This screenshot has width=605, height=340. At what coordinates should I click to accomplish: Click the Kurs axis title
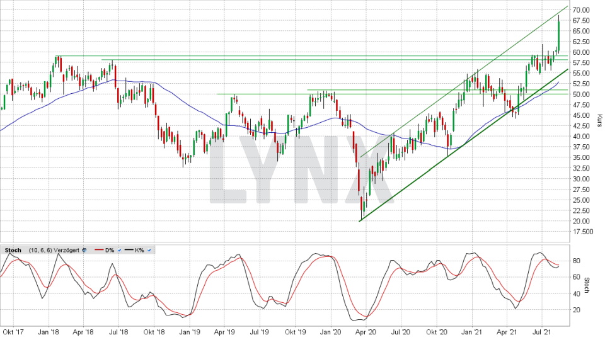pos(599,120)
